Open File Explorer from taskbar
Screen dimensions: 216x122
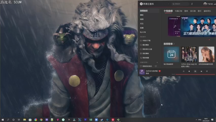pyautogui.click(x=25, y=120)
